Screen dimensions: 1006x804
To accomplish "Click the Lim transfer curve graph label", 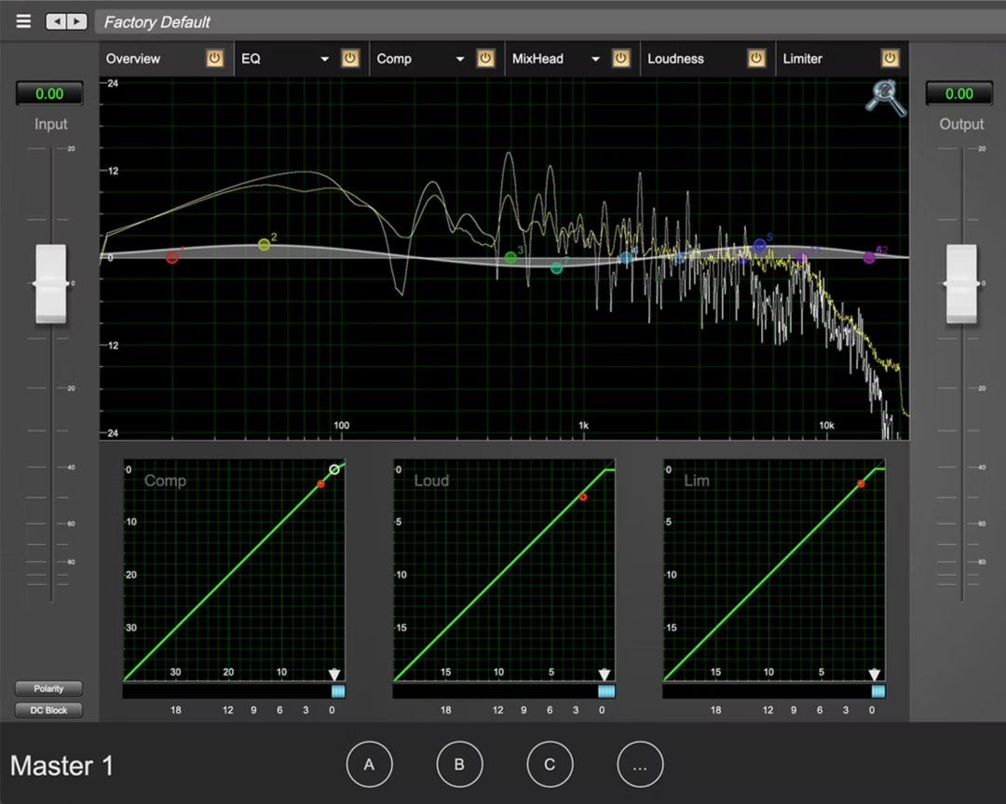I will [x=697, y=481].
